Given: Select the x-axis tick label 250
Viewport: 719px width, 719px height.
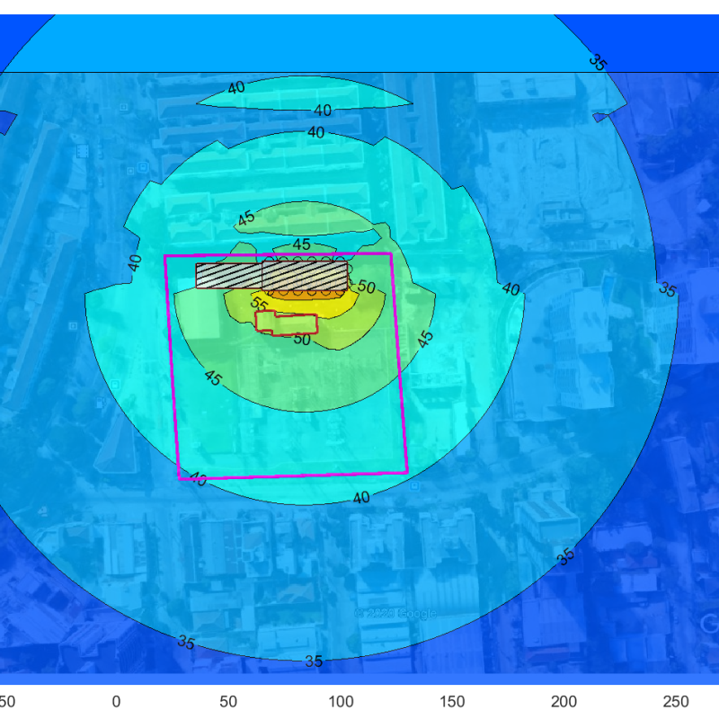Looking at the screenshot, I should [x=676, y=701].
